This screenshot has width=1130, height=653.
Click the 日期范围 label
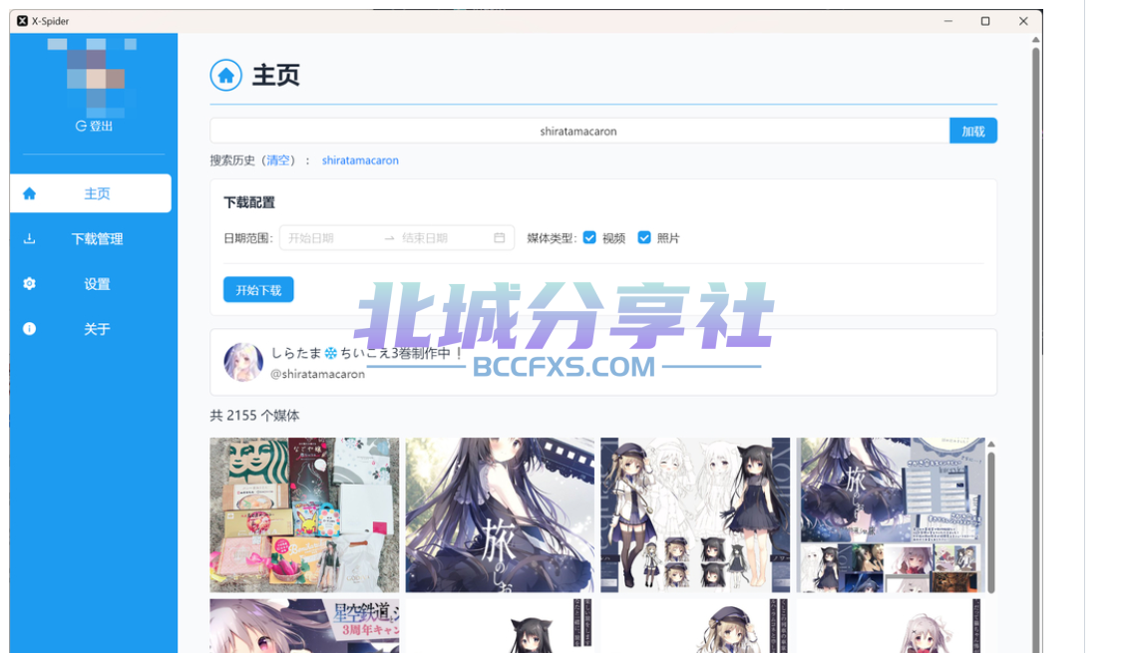tap(248, 238)
